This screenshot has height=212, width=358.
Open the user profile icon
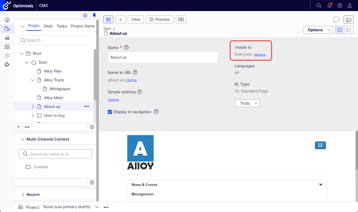[350, 6]
